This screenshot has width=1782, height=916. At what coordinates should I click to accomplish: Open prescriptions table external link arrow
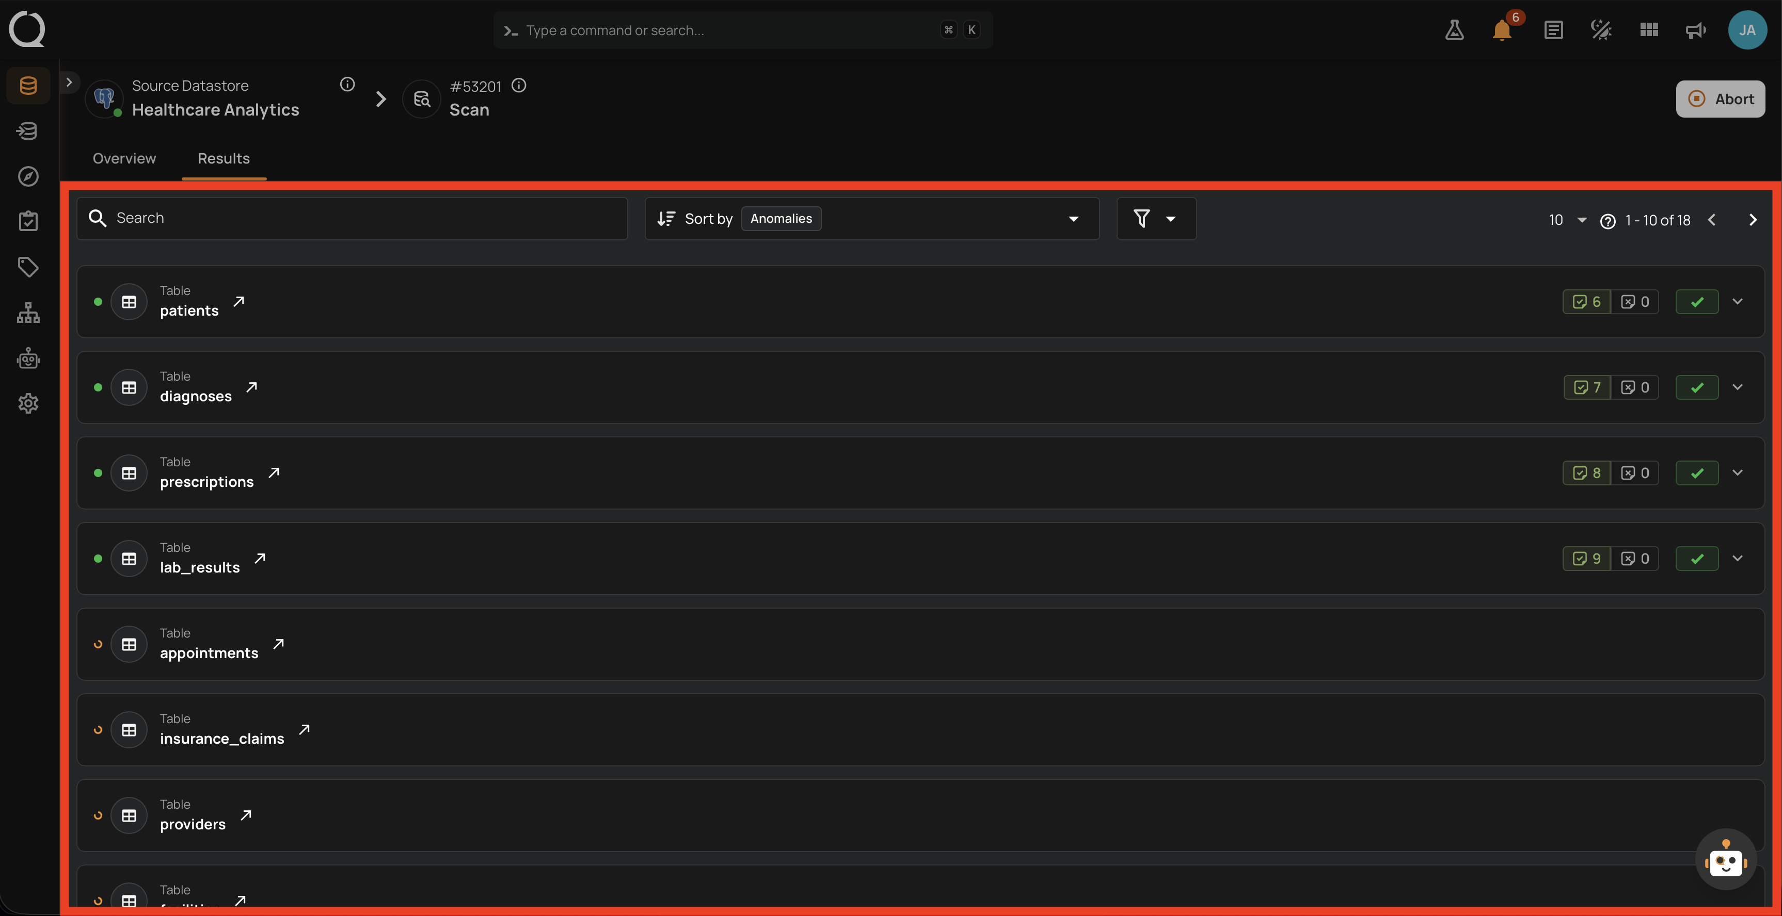click(274, 473)
